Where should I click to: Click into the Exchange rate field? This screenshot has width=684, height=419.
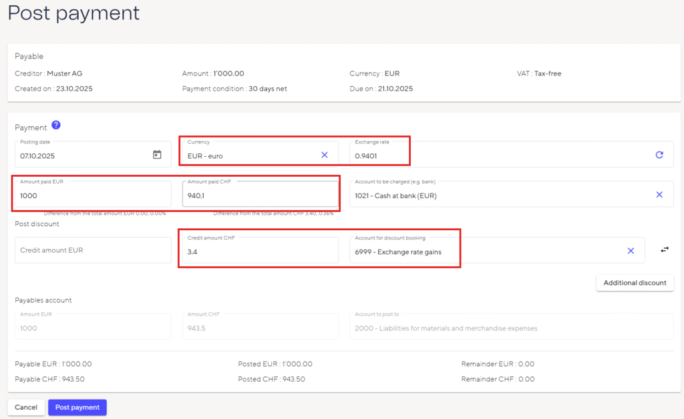pos(494,155)
